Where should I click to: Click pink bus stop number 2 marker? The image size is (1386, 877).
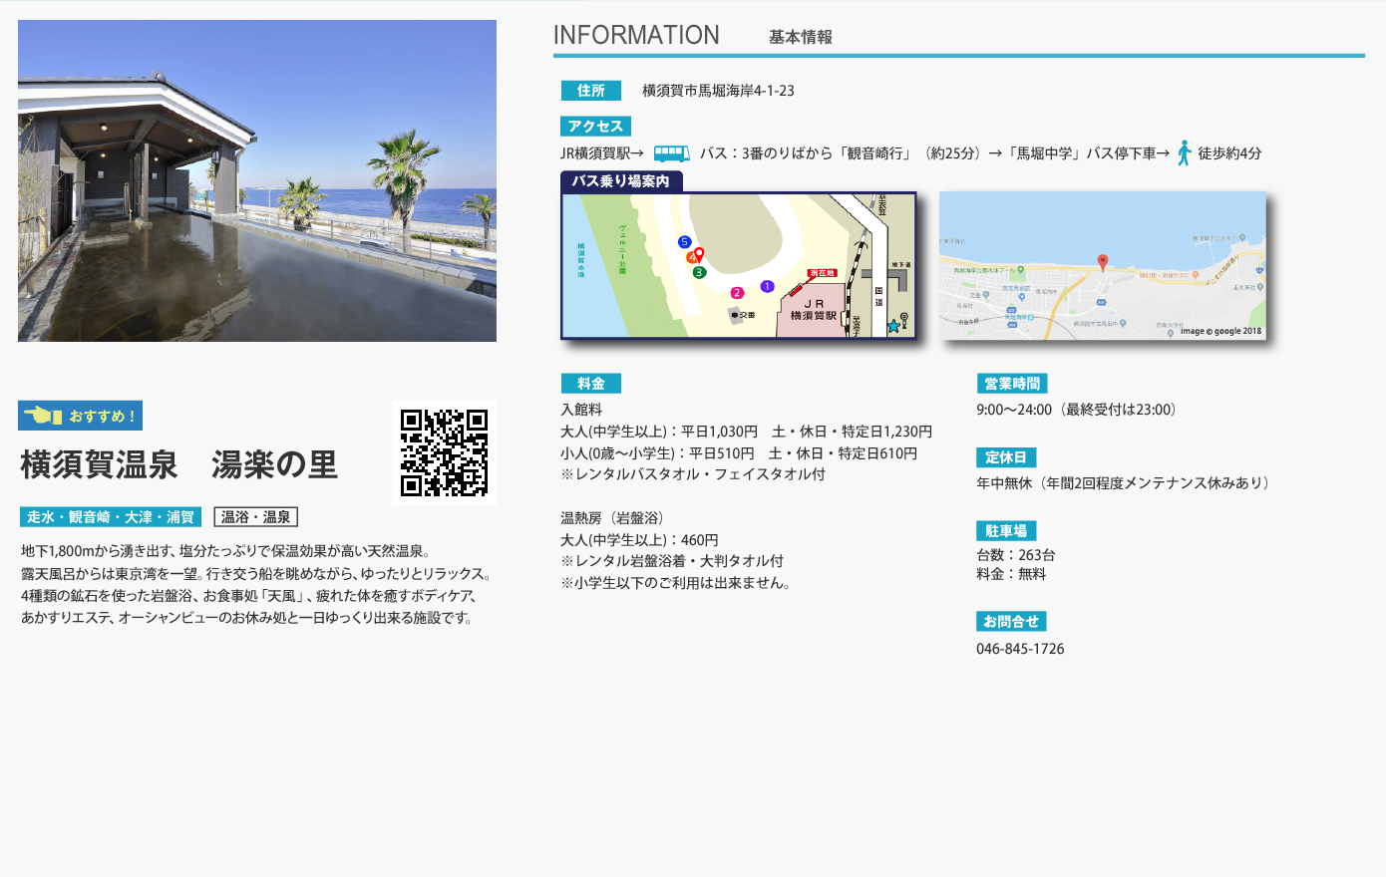tap(737, 293)
